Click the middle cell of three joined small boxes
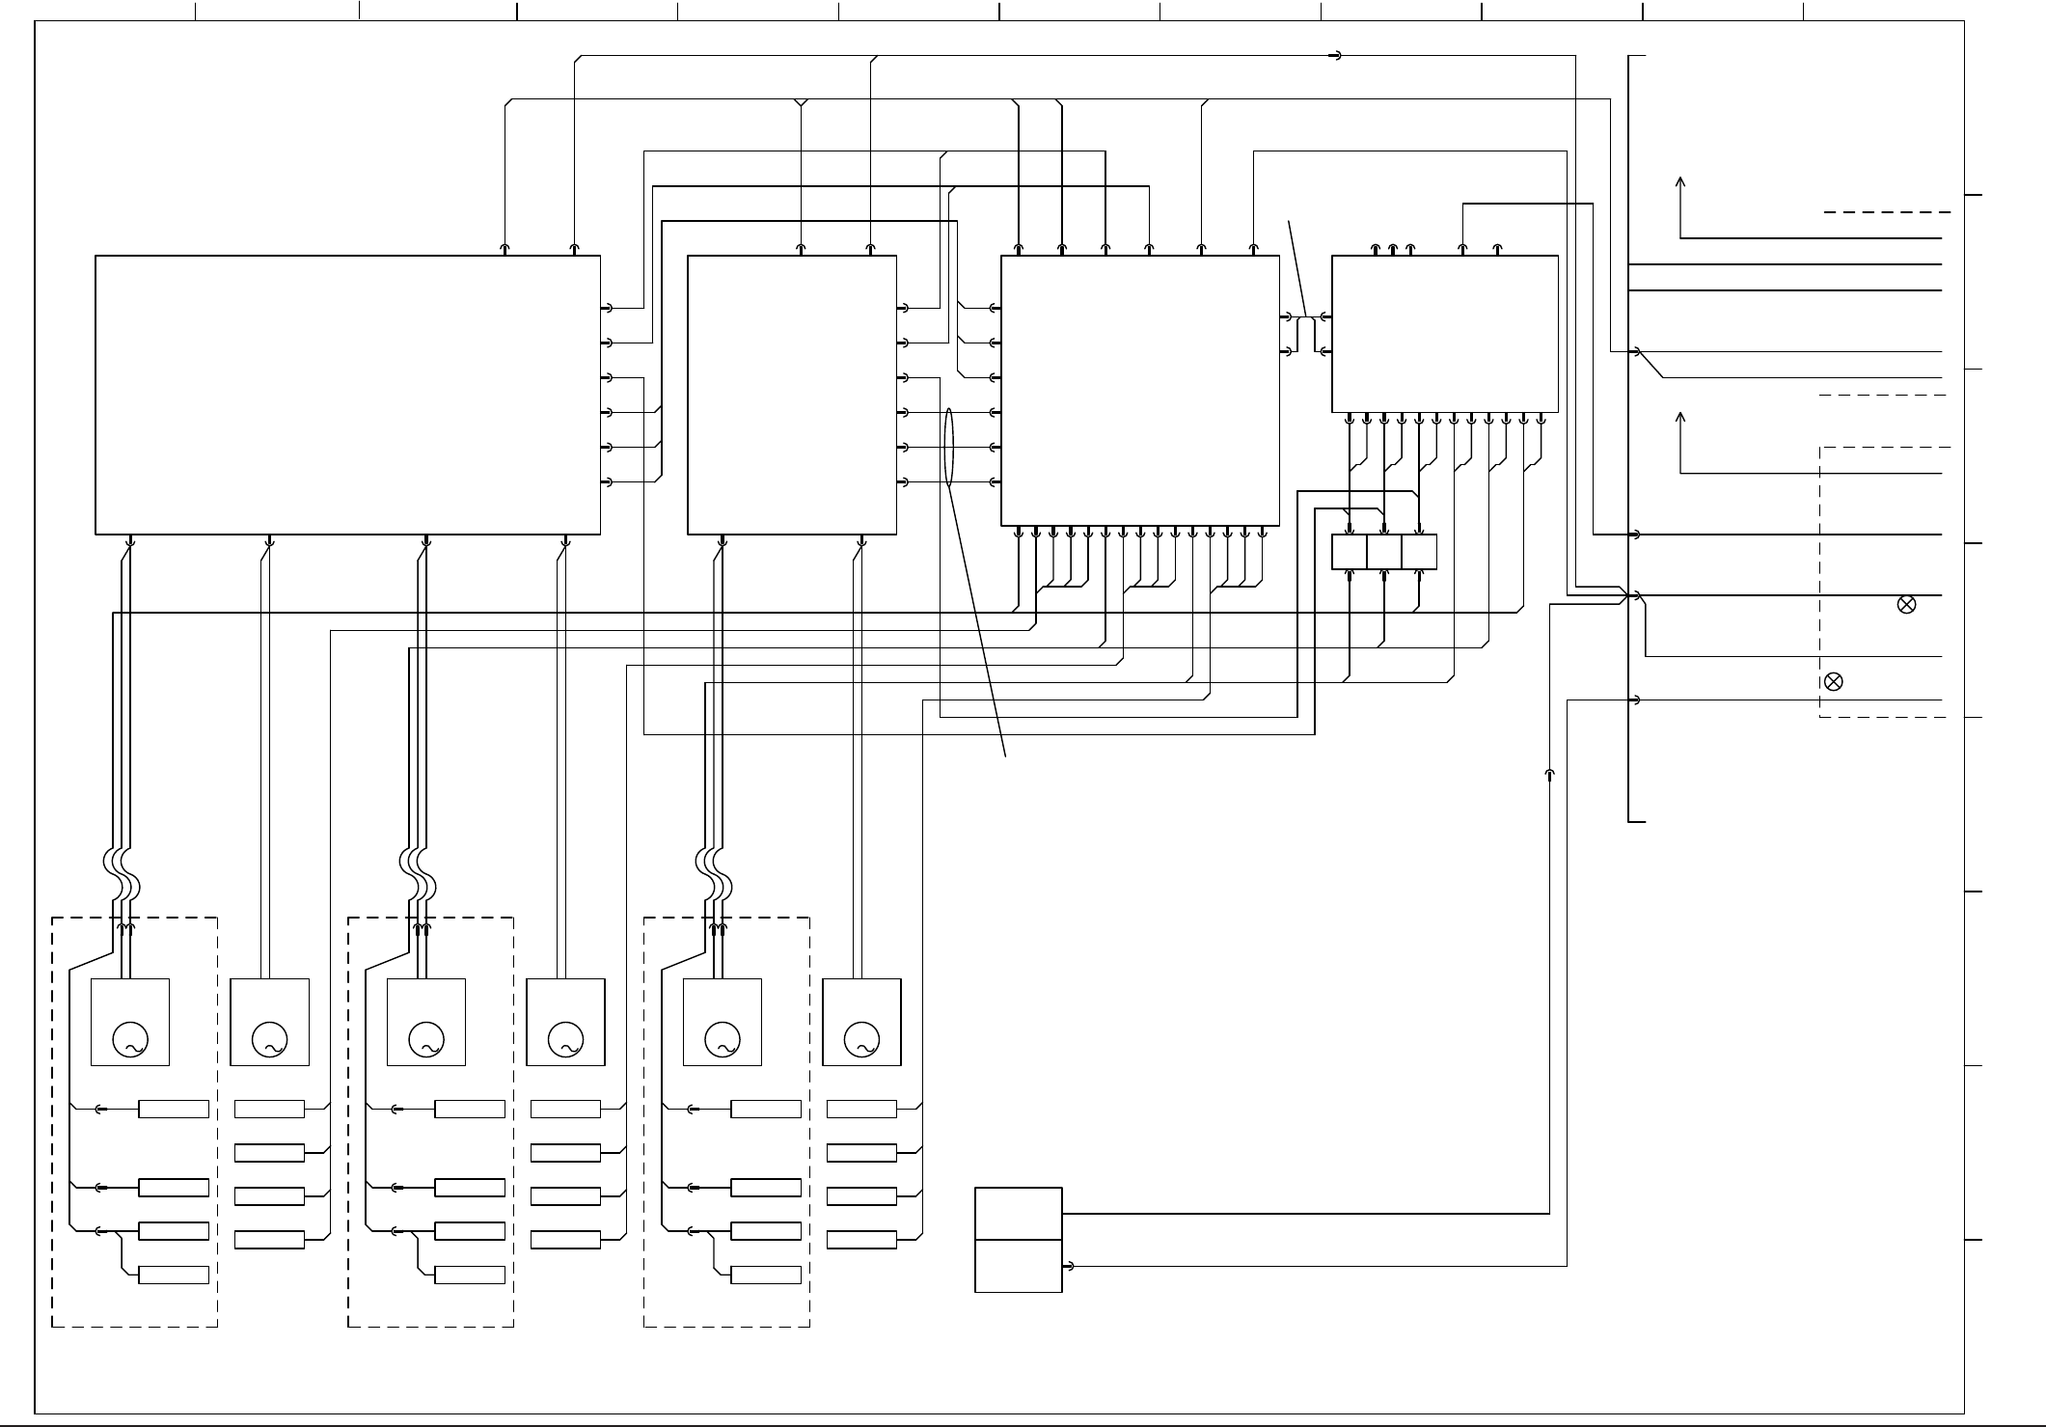The width and height of the screenshot is (2046, 1427). 1384,552
